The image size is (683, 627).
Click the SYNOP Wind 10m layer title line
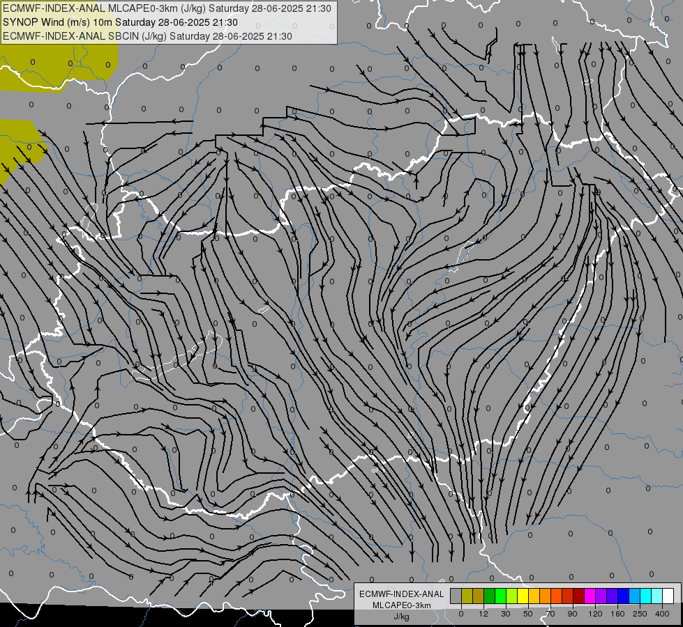(120, 22)
